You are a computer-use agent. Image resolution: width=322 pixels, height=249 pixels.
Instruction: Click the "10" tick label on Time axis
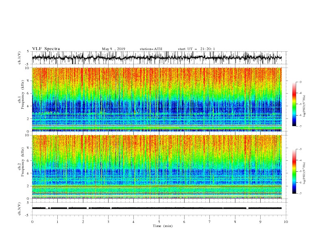(x=286, y=222)
